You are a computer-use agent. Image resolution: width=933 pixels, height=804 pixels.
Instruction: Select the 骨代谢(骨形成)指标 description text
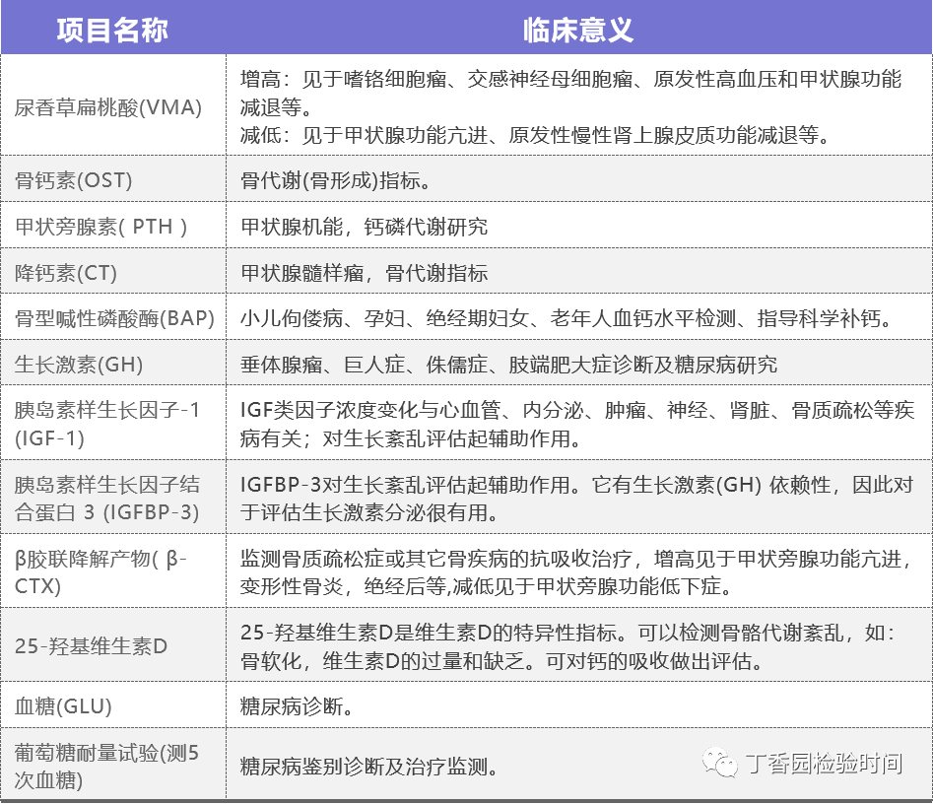click(334, 180)
